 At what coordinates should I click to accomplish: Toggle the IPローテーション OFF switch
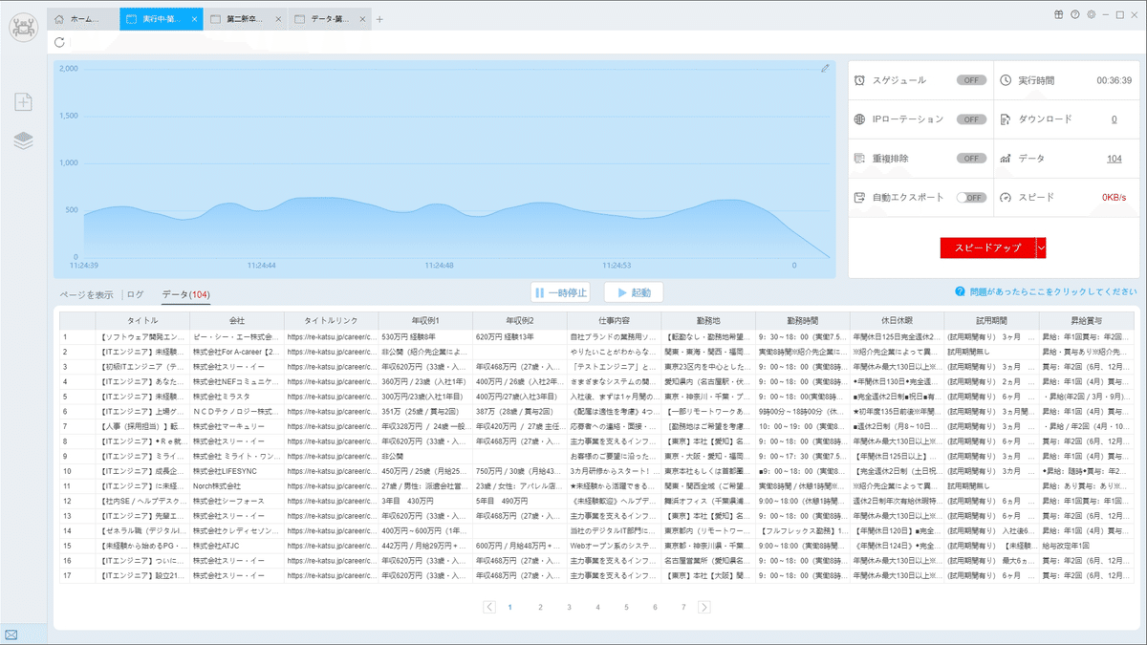tap(971, 119)
